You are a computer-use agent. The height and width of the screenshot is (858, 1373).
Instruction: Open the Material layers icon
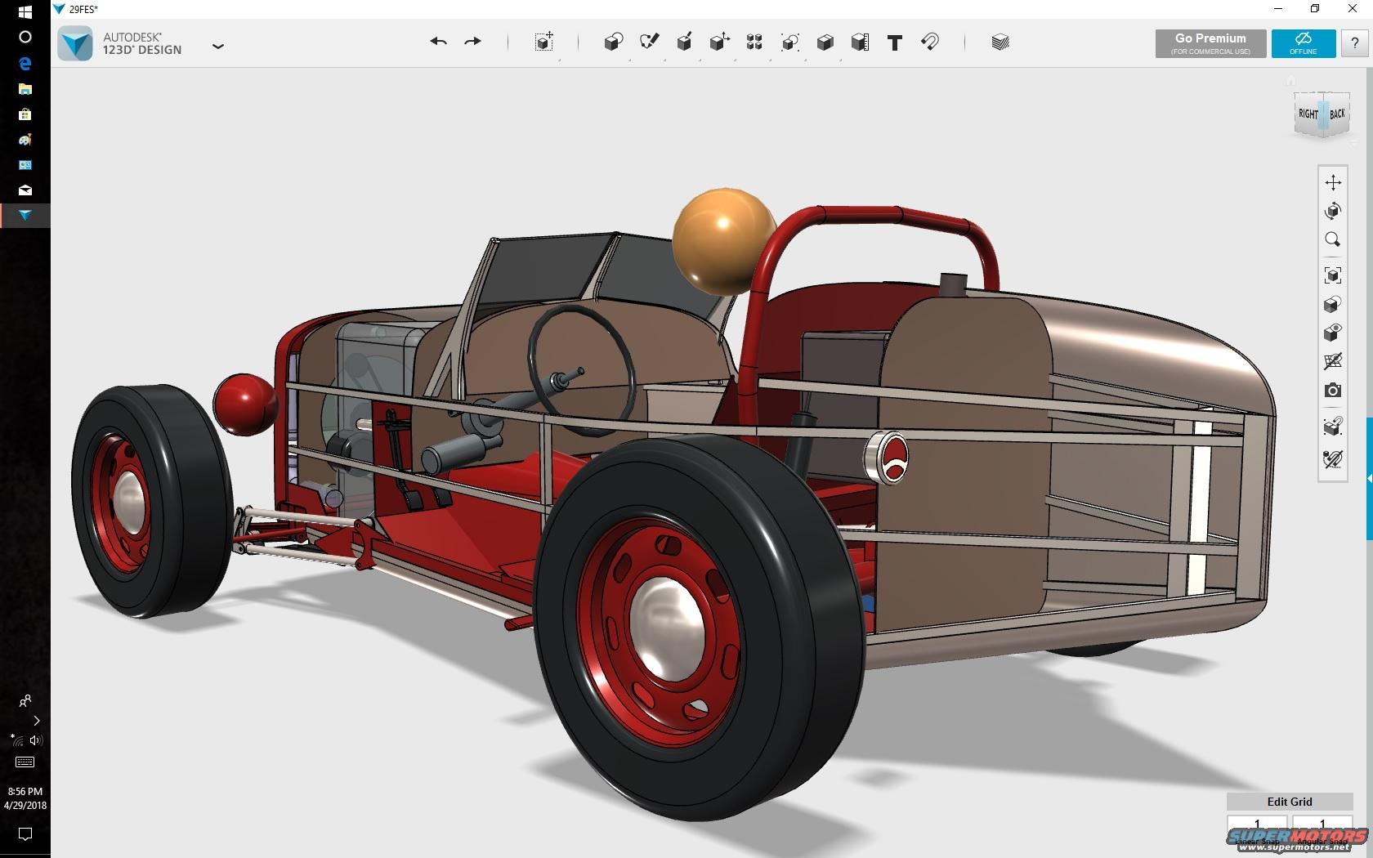click(1000, 42)
